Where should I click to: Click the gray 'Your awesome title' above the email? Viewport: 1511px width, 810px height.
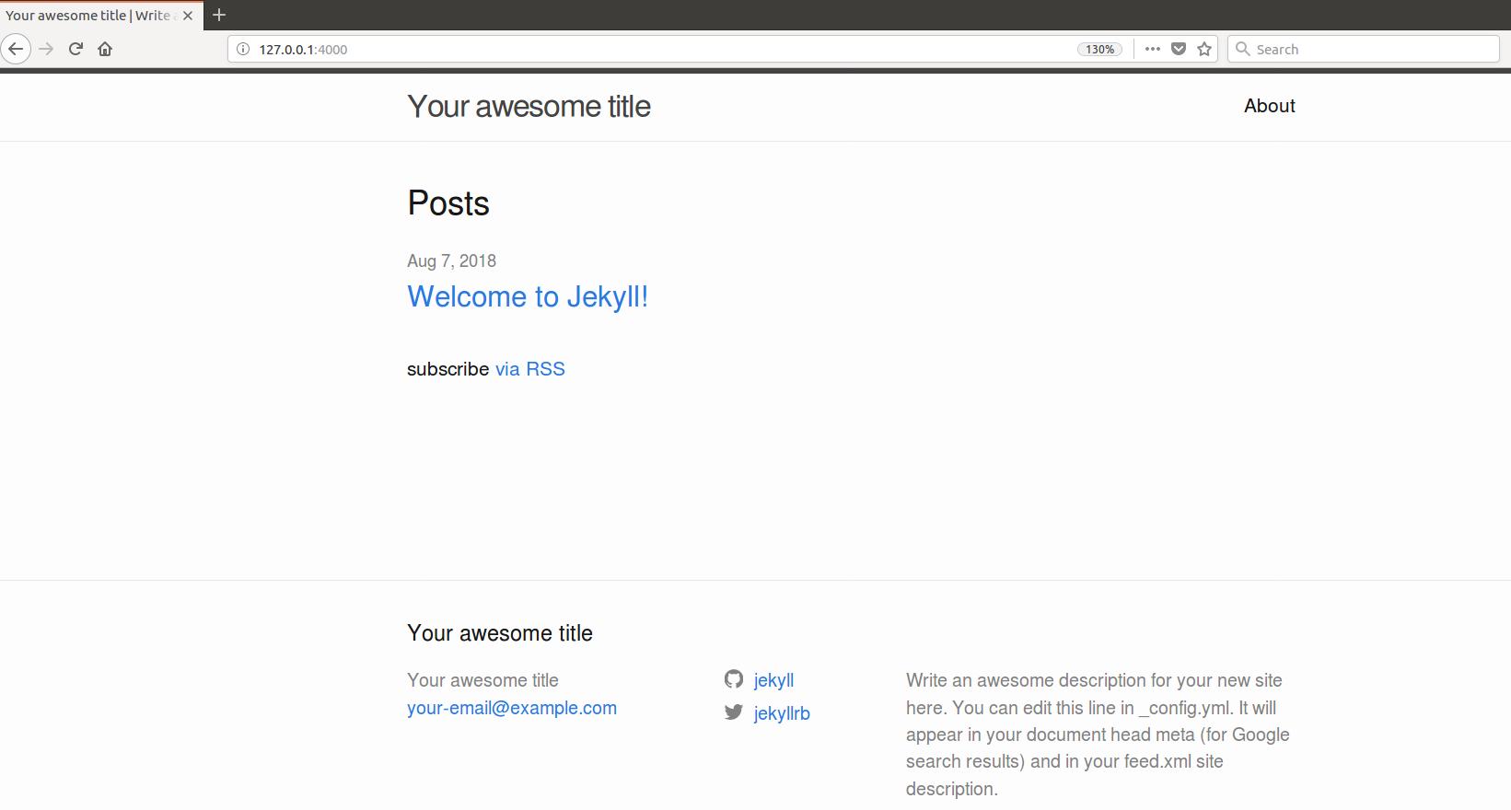pos(482,680)
